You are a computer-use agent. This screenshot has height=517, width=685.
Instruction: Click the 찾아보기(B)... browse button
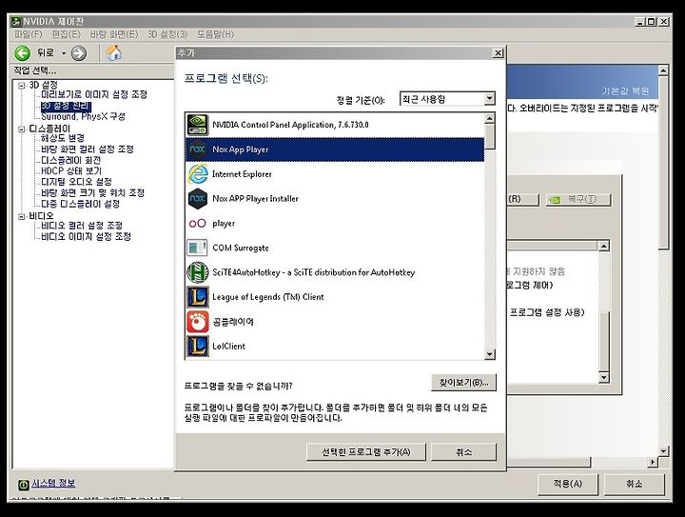[463, 383]
